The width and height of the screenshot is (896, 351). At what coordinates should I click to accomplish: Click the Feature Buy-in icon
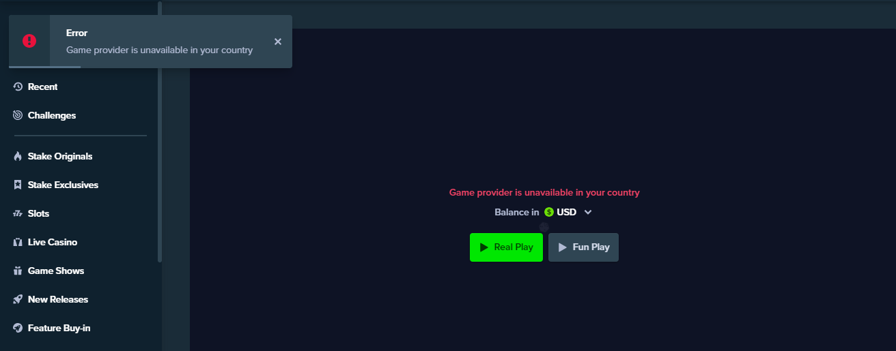pyautogui.click(x=18, y=328)
